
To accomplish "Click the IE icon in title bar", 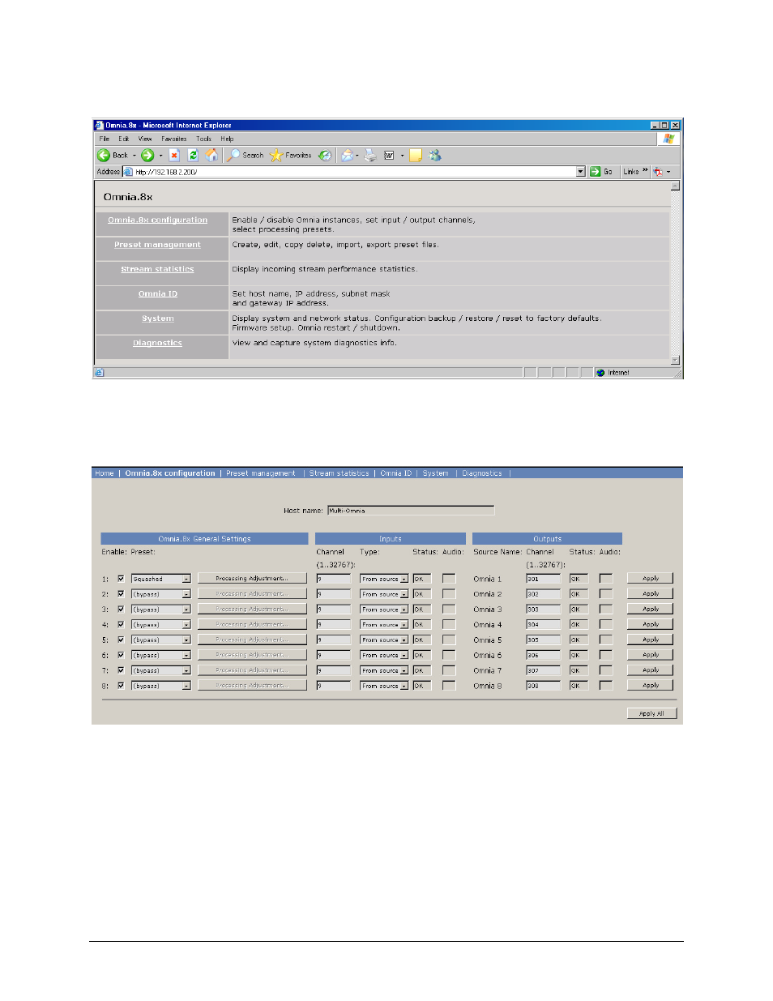I will click(x=99, y=126).
